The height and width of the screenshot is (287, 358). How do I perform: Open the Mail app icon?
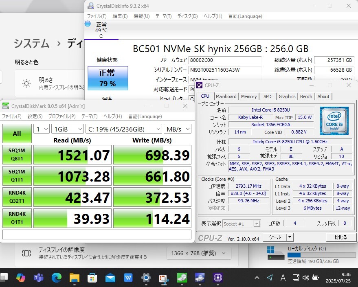click(x=110, y=278)
